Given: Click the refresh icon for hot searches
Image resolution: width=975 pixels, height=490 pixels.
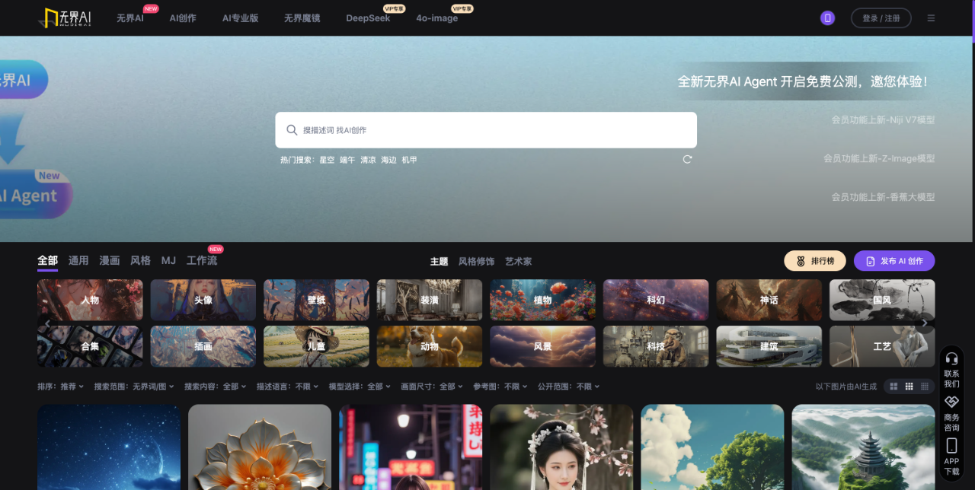Looking at the screenshot, I should coord(687,160).
